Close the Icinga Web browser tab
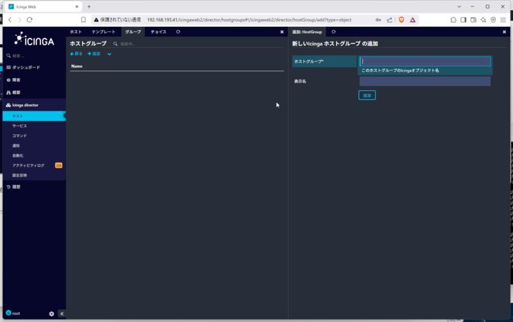Screen dimensions: 513x322 click(77, 6)
